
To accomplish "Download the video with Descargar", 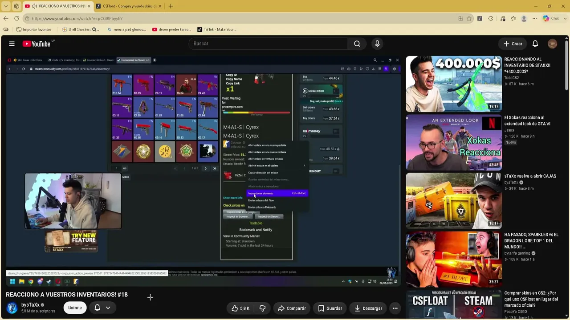I will pyautogui.click(x=368, y=308).
